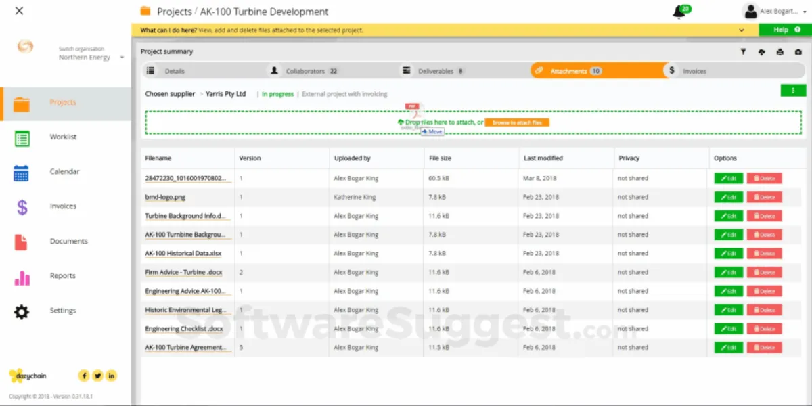Open Calendar from the sidebar
The image size is (812, 406).
pyautogui.click(x=64, y=172)
